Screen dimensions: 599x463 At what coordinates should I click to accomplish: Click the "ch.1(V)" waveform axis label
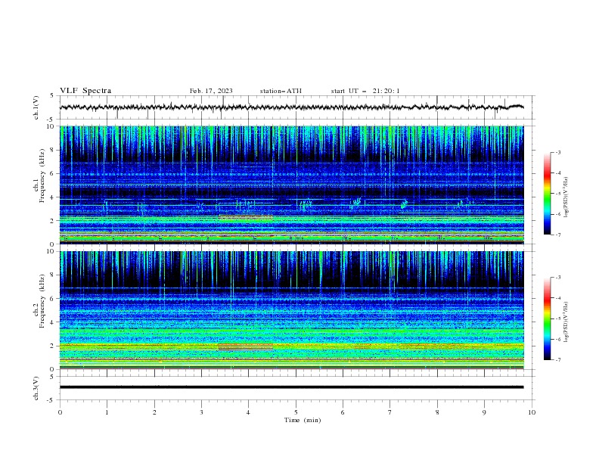(x=36, y=107)
